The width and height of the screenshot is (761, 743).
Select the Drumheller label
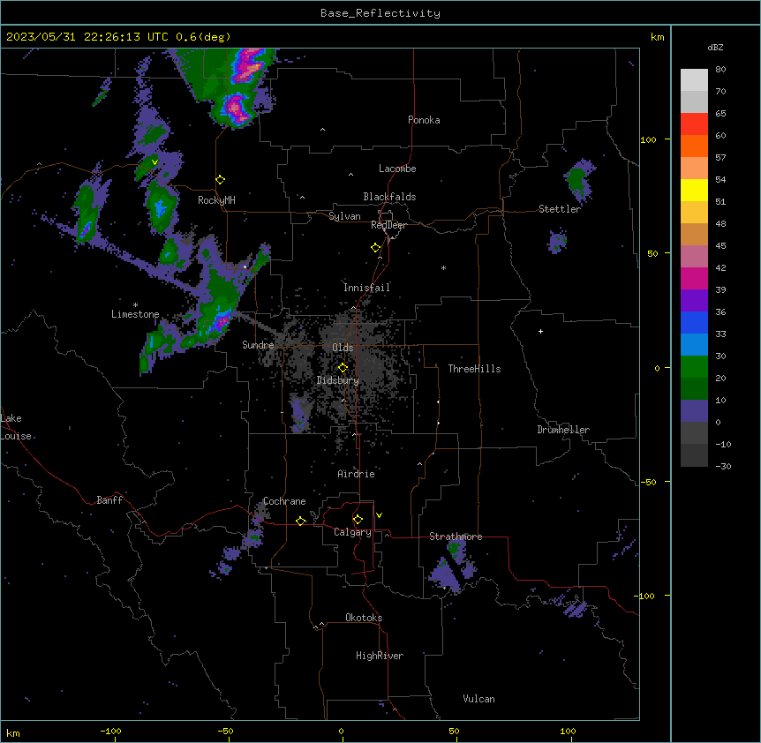pyautogui.click(x=563, y=430)
